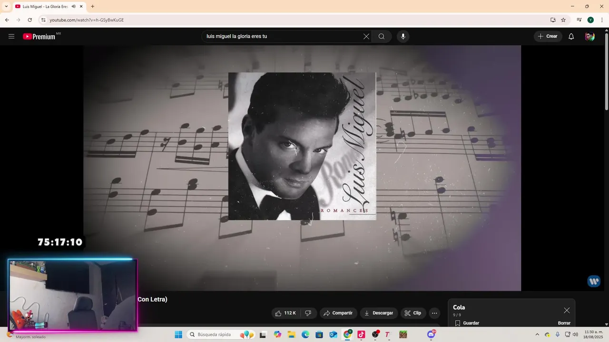609x342 pixels.
Task: Open TikTok from taskbar
Action: [x=362, y=334]
